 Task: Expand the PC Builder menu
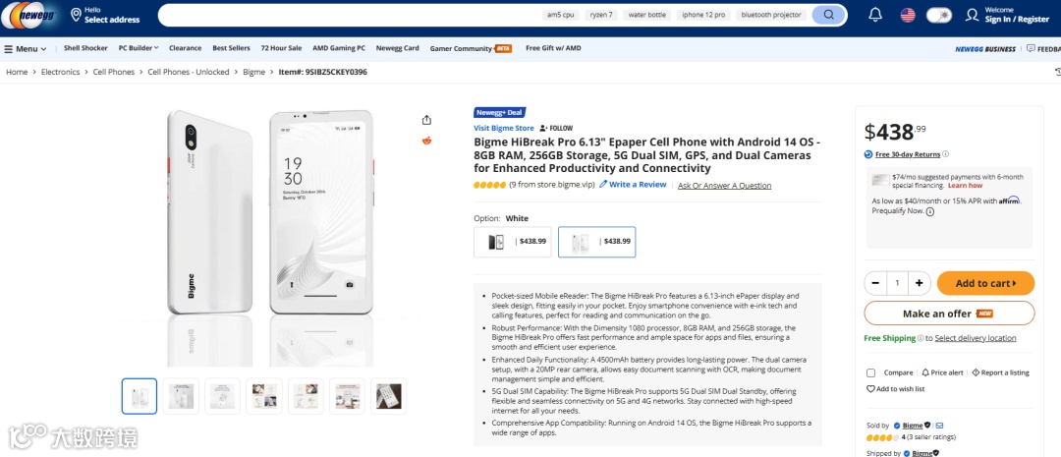point(139,48)
